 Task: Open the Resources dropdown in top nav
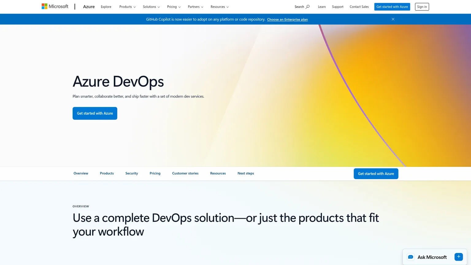pyautogui.click(x=220, y=7)
